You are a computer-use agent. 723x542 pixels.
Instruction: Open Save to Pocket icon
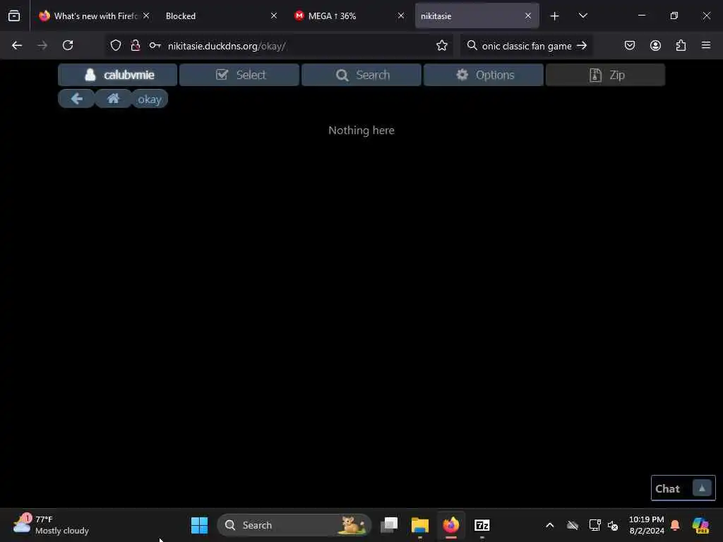click(630, 45)
